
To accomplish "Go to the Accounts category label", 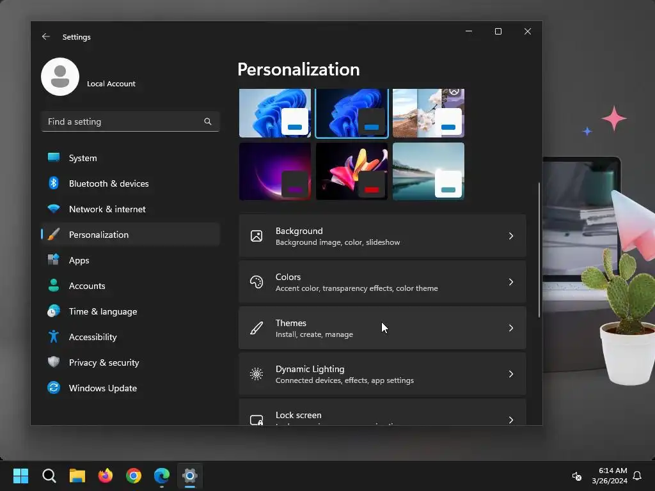I will [x=87, y=286].
